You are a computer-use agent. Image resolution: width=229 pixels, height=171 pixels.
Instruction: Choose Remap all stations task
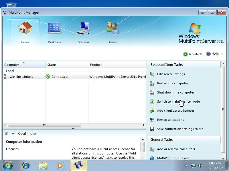pyautogui.click(x=170, y=120)
